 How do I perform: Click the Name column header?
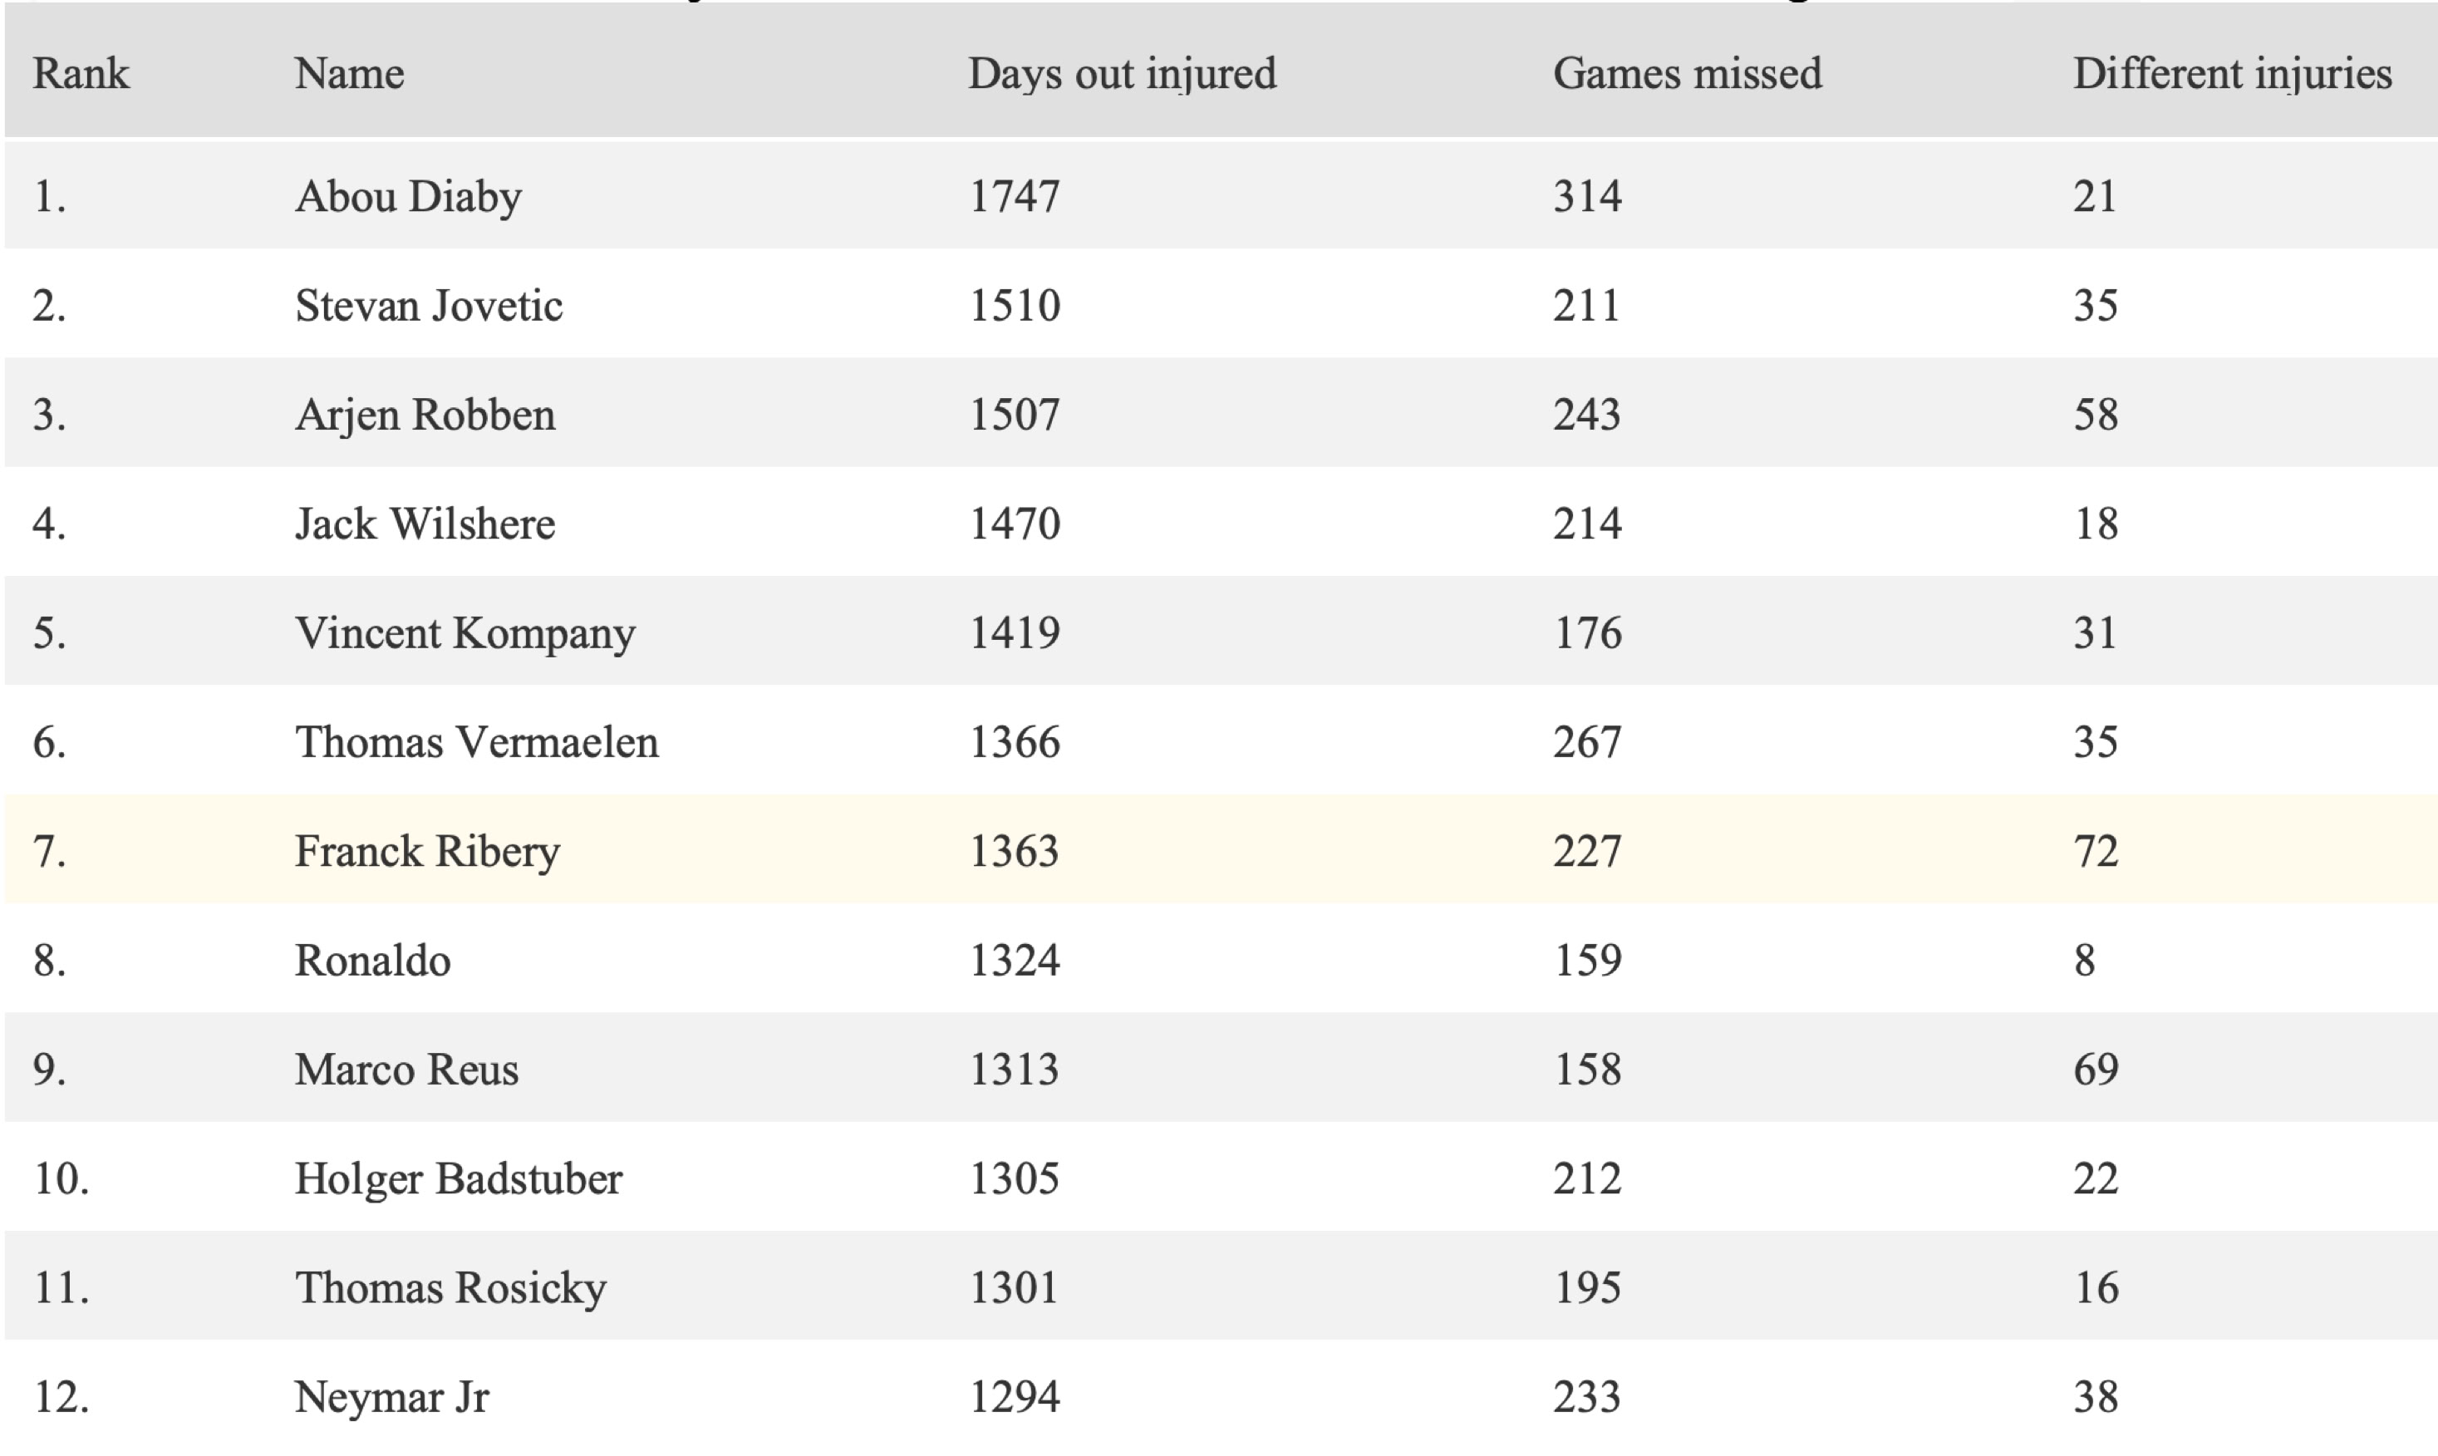(x=349, y=74)
